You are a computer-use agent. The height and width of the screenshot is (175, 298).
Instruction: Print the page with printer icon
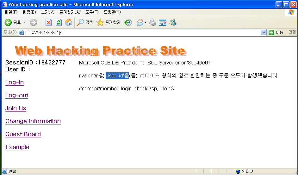(x=152, y=22)
